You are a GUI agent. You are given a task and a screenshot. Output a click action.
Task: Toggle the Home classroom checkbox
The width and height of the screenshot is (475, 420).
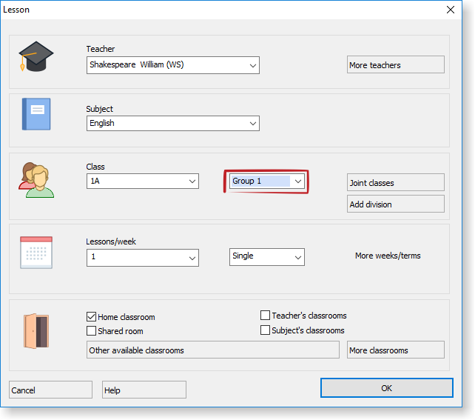[92, 317]
